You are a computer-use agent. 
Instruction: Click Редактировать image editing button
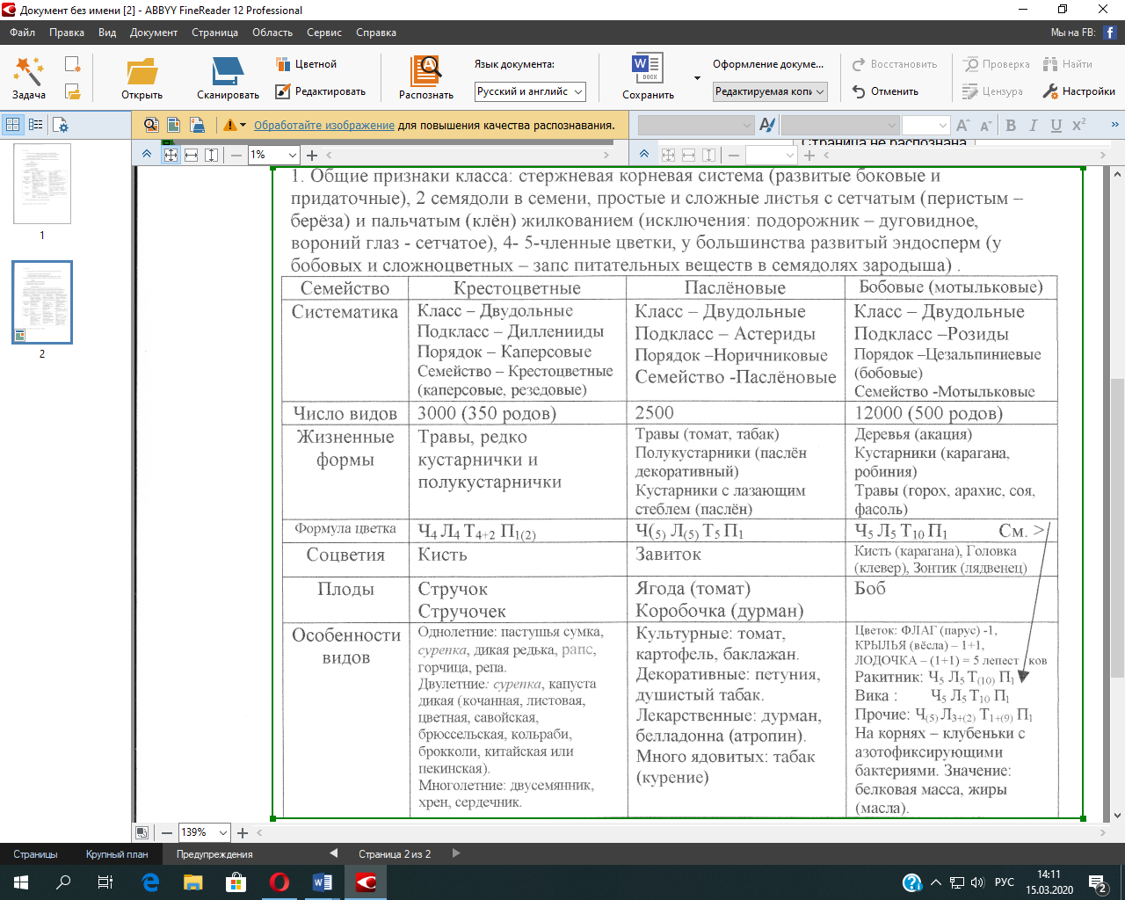320,91
